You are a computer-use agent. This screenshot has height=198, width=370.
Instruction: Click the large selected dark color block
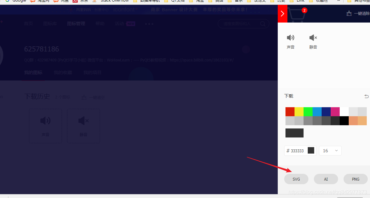[295, 133]
